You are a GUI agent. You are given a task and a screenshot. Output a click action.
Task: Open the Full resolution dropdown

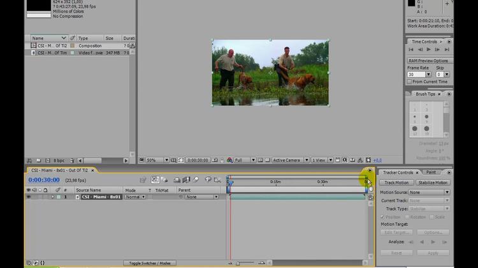click(x=245, y=160)
